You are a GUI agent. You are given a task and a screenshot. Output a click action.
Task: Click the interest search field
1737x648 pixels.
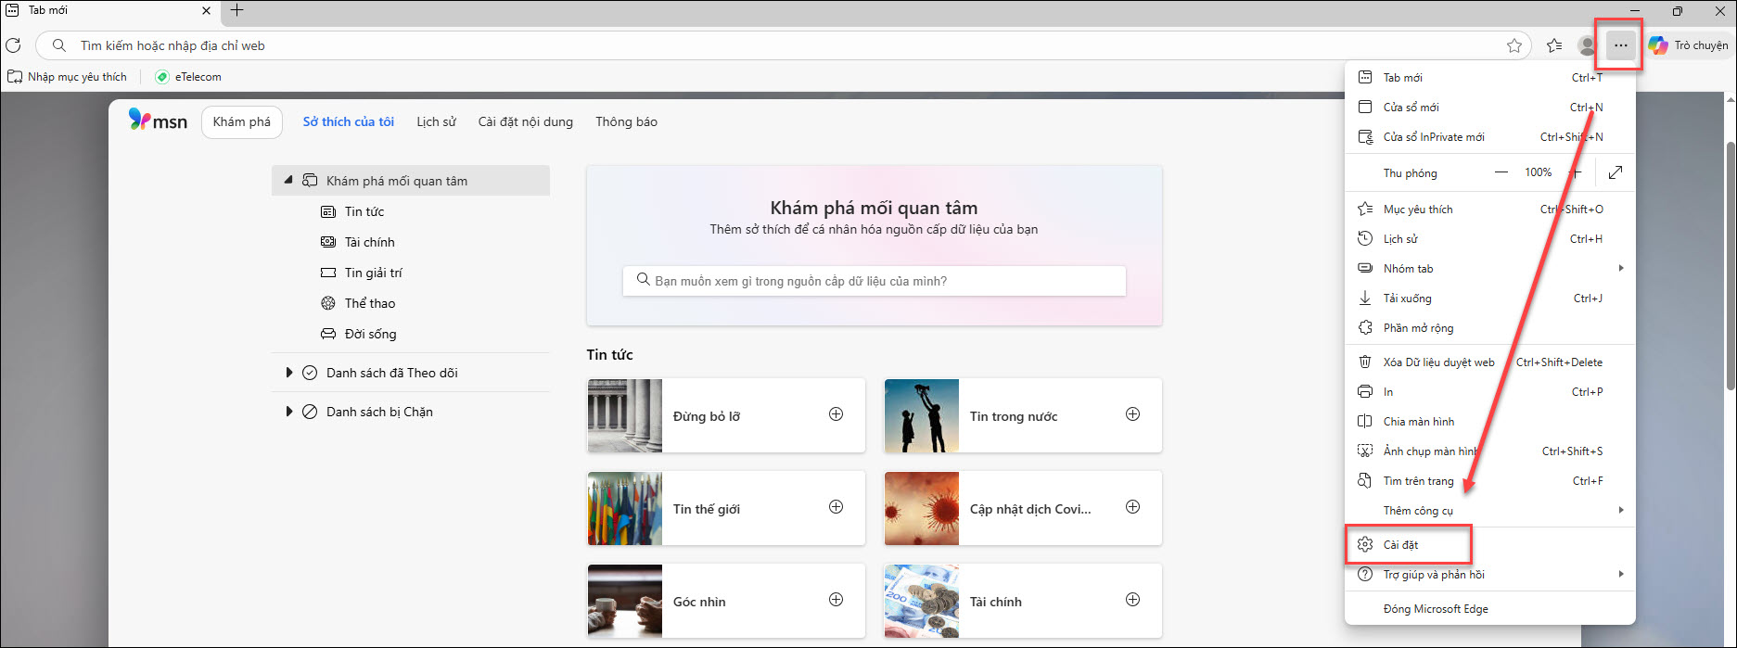(x=874, y=281)
